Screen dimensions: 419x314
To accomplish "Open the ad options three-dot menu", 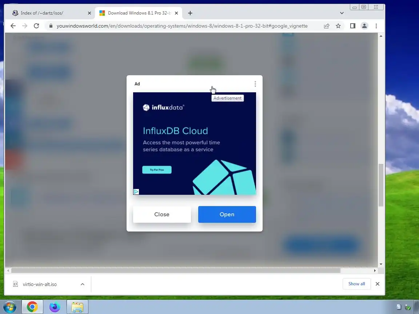I will pyautogui.click(x=255, y=84).
